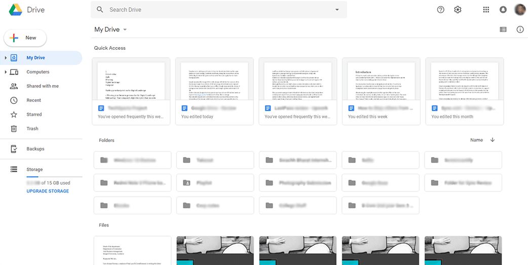The image size is (528, 265).
Task: Click the New button
Action: [25, 38]
